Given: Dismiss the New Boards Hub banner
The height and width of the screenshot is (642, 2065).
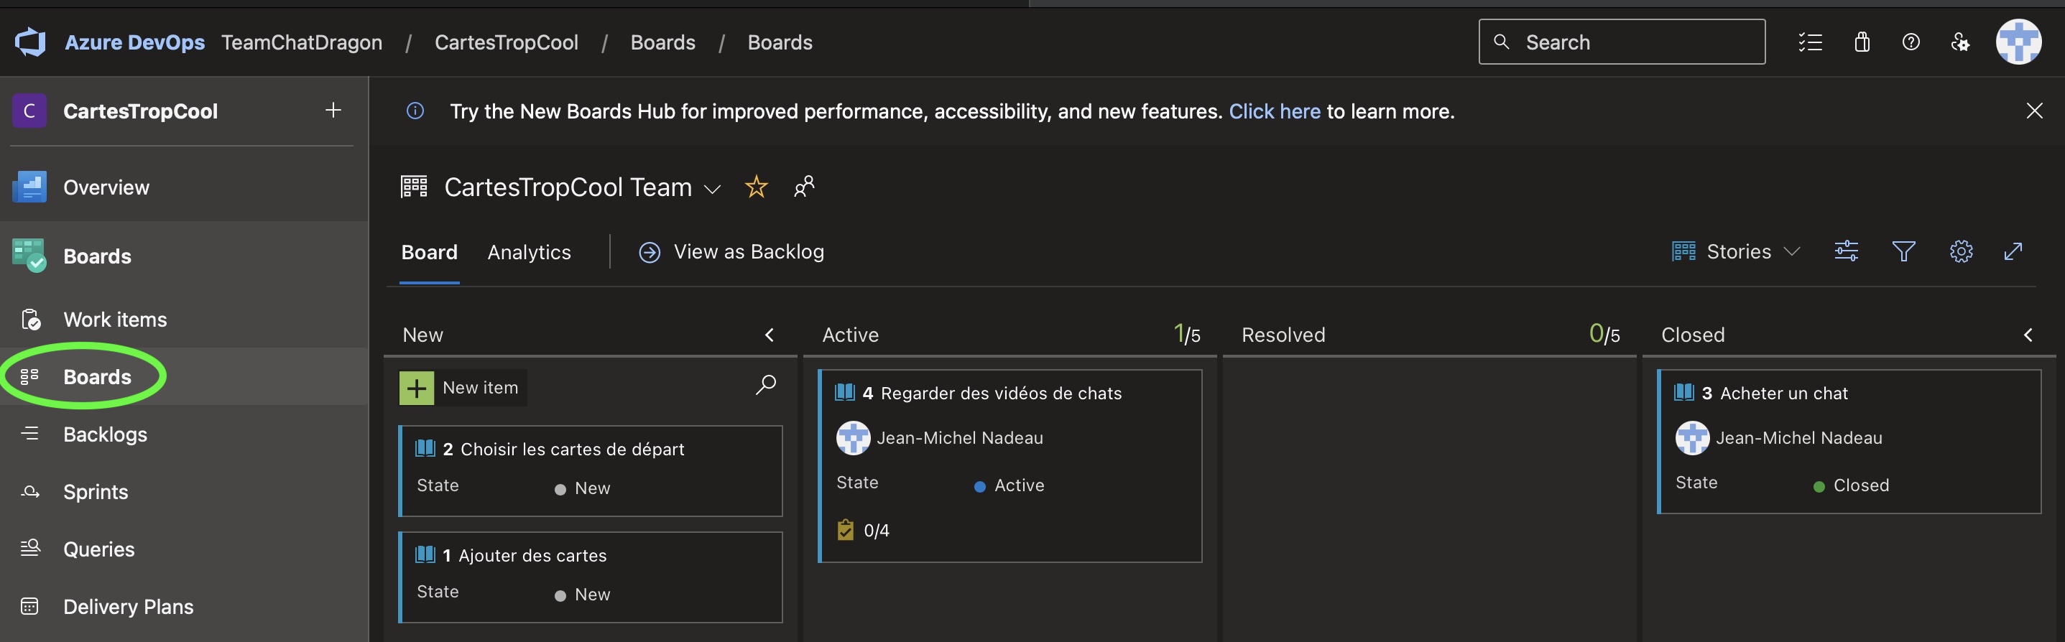Looking at the screenshot, I should pos(2033,111).
